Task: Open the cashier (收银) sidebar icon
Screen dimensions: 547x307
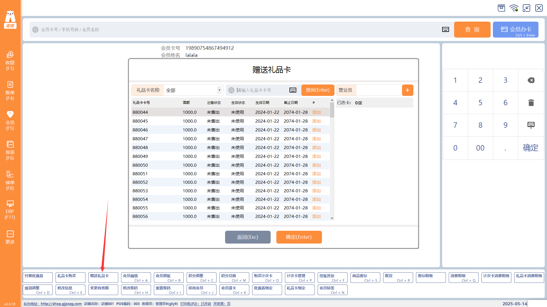Action: pos(10,61)
